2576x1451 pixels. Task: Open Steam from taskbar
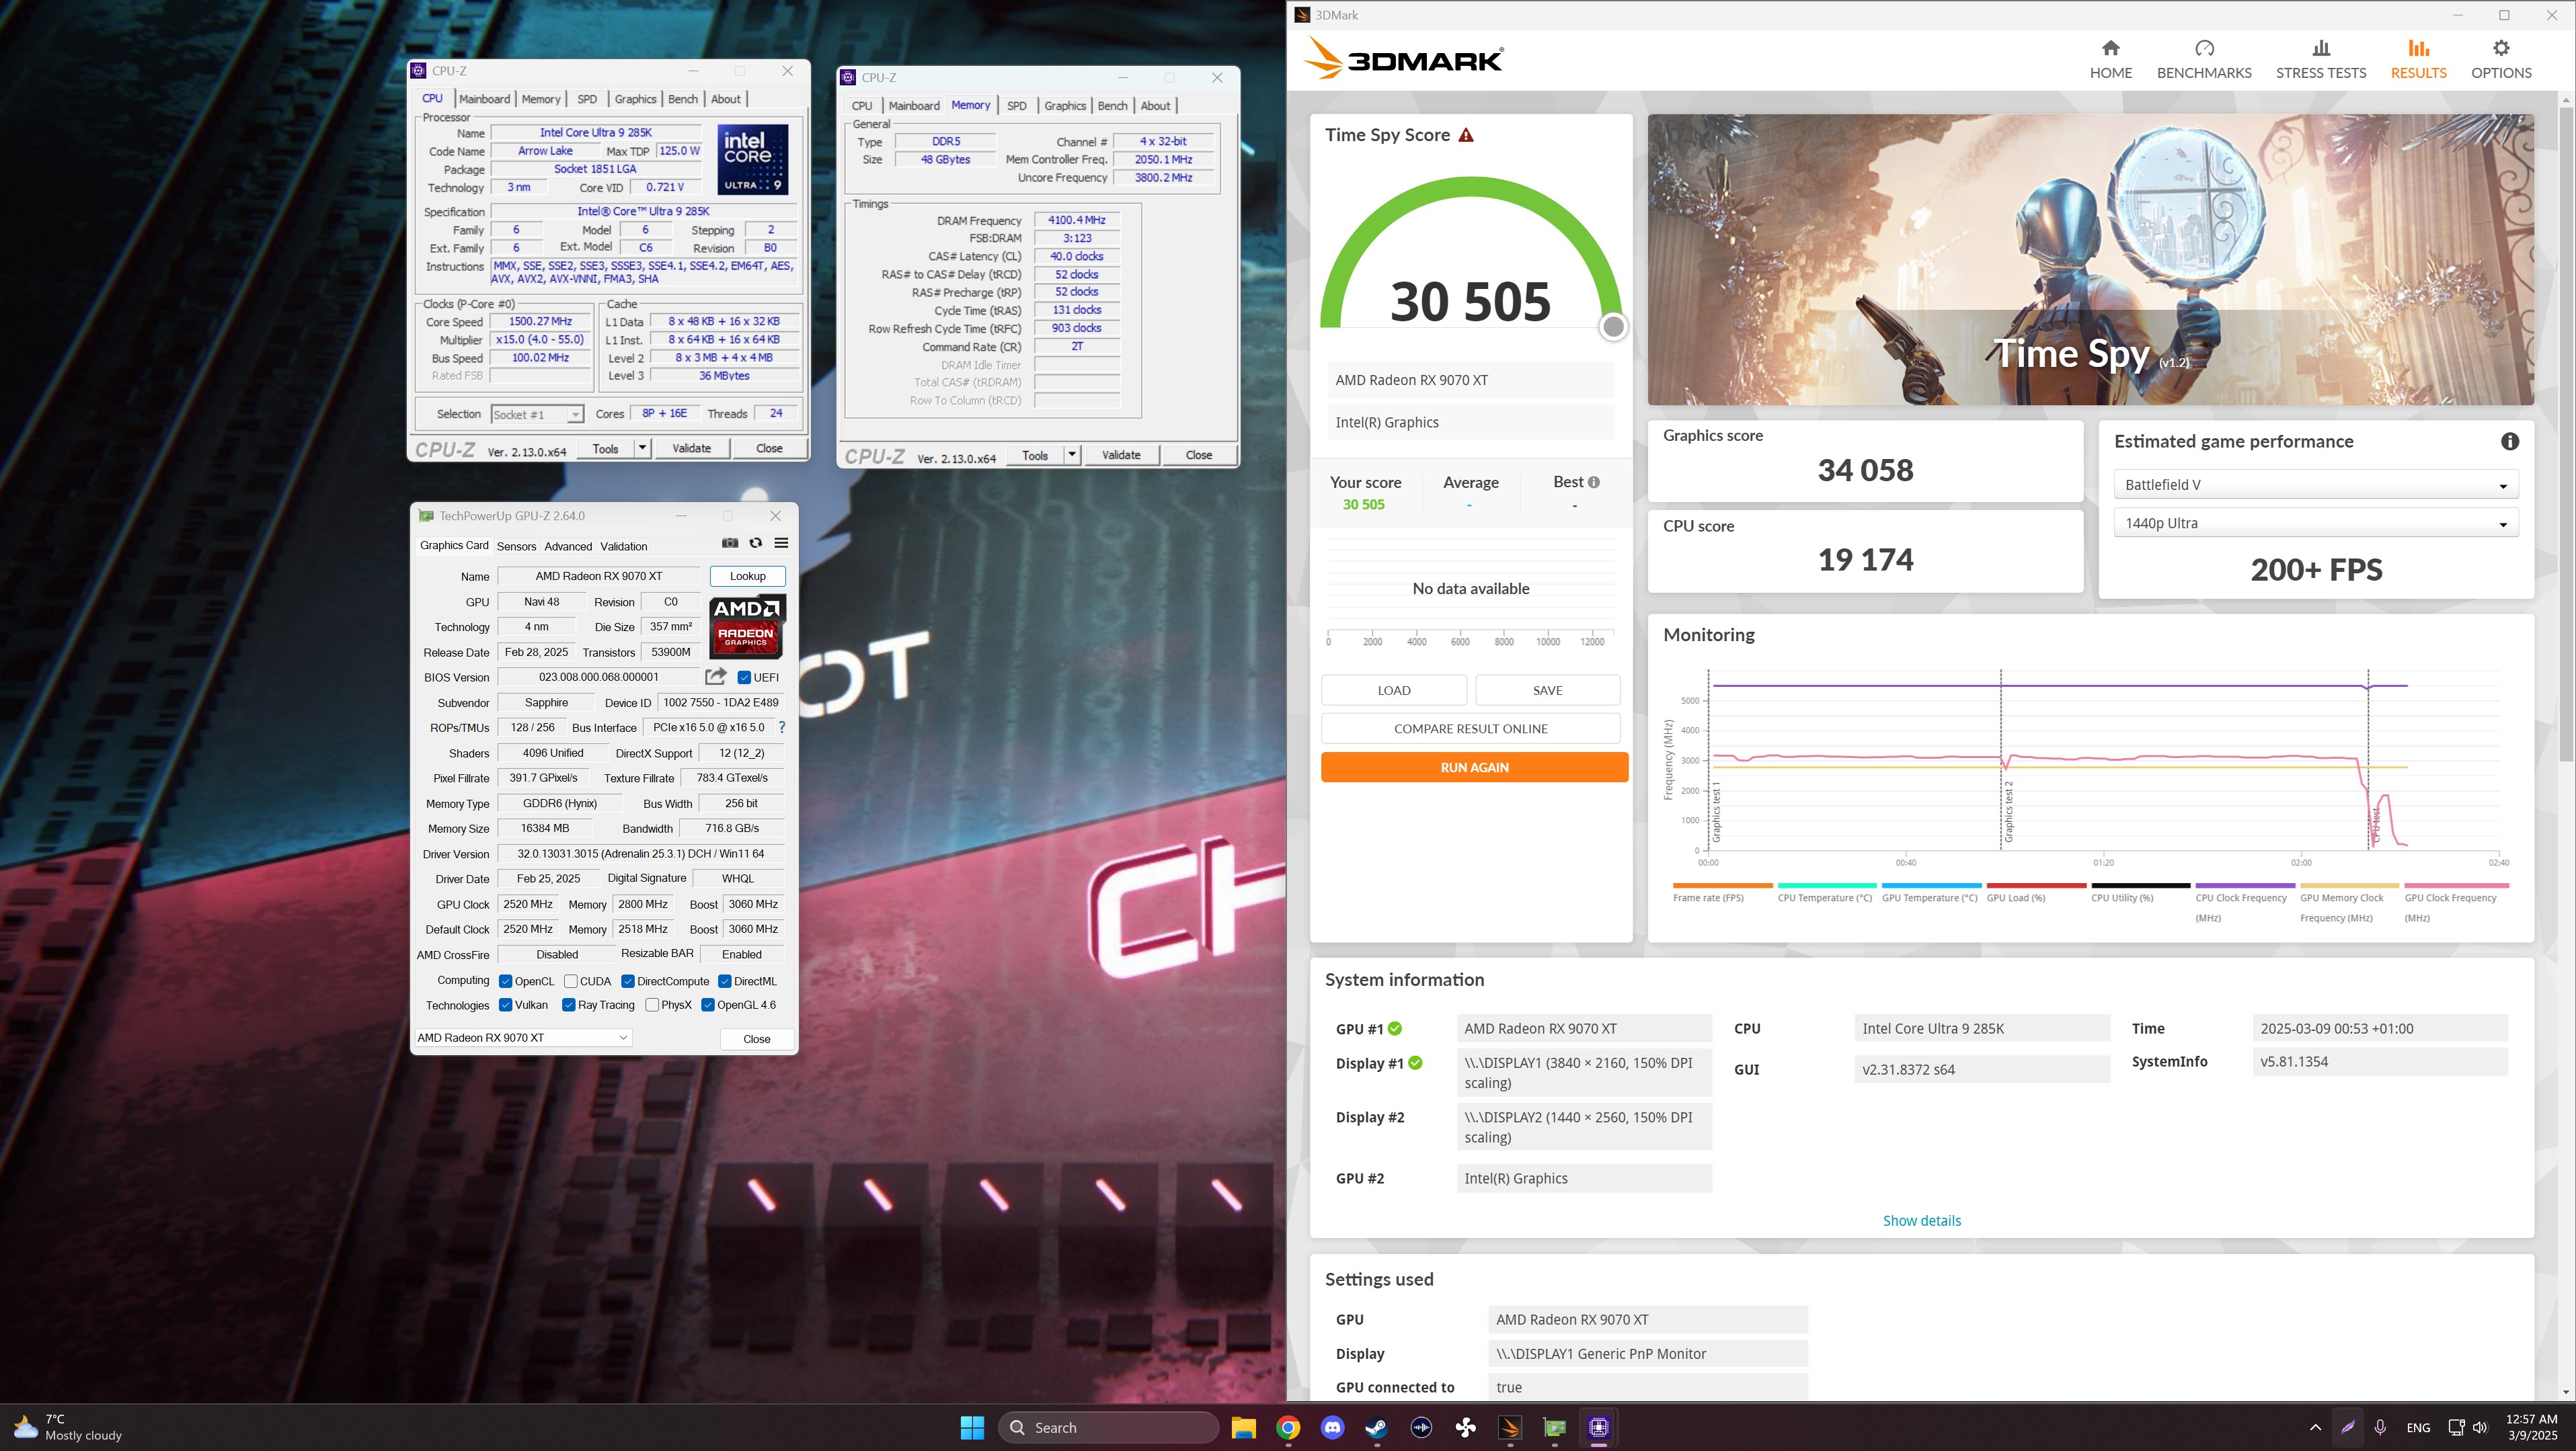tap(1376, 1427)
